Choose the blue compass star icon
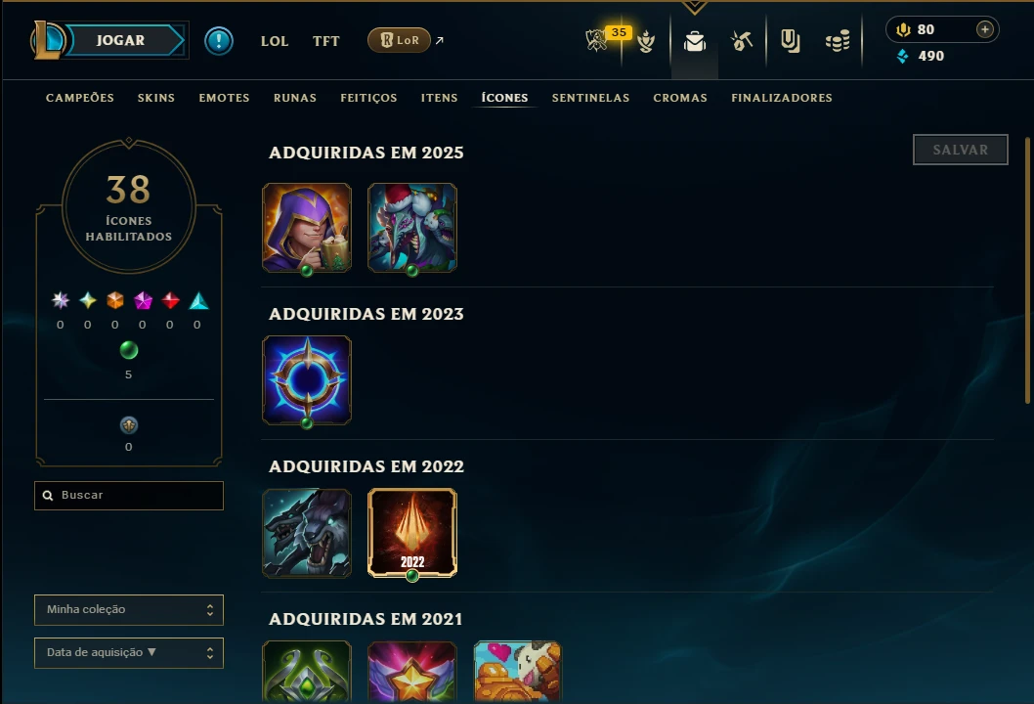 tap(307, 380)
